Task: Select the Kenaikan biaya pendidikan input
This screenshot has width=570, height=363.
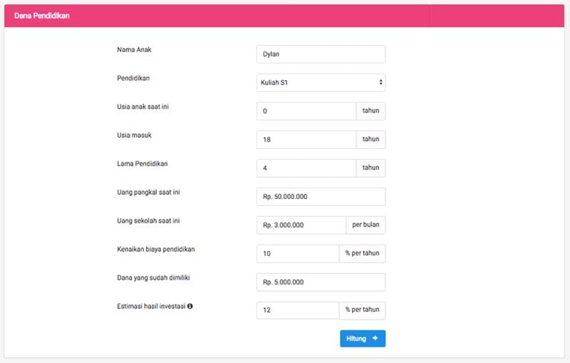Action: click(298, 254)
